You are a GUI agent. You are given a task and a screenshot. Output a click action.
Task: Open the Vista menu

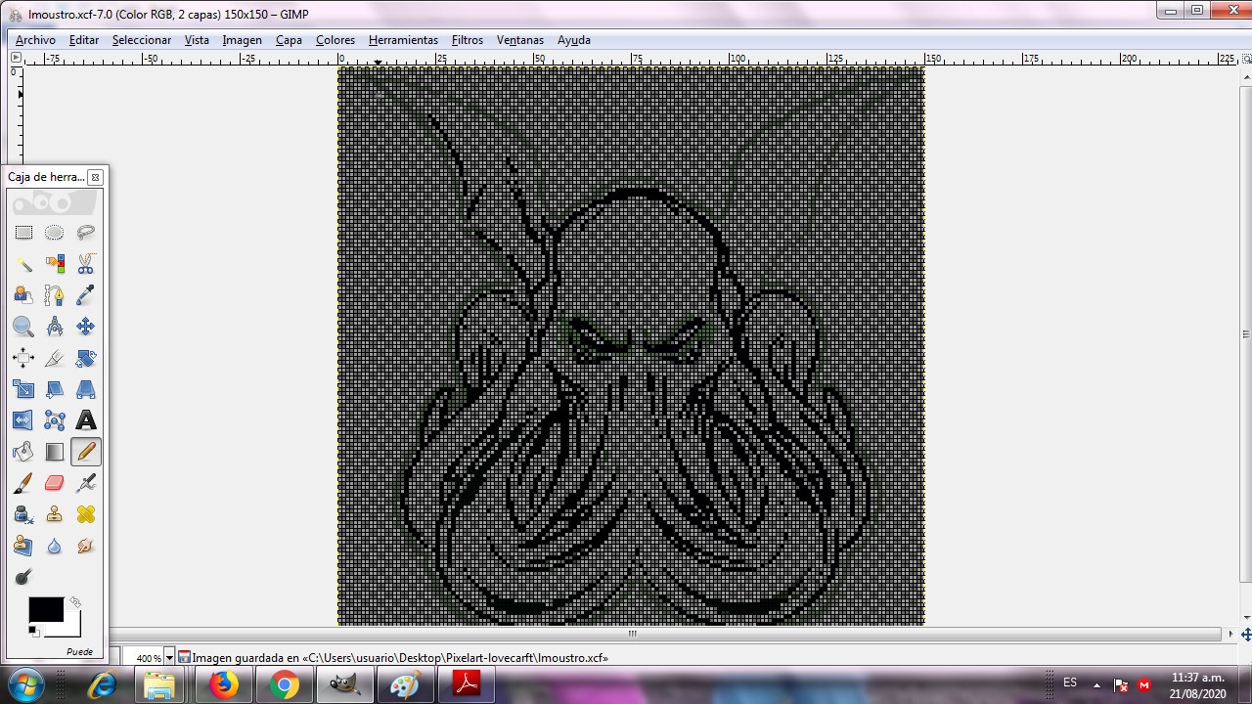pos(197,40)
